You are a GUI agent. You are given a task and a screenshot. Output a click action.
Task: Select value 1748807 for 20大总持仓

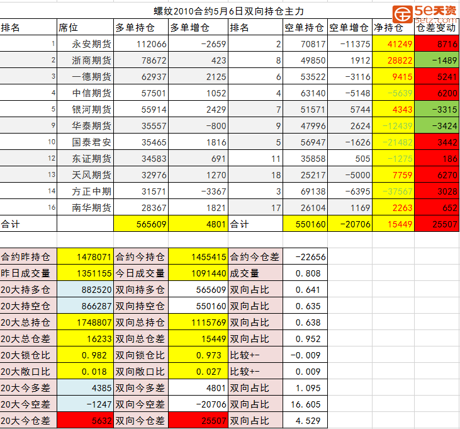click(x=85, y=323)
